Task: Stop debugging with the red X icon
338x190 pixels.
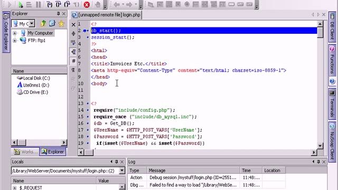Action: pyautogui.click(x=87, y=5)
